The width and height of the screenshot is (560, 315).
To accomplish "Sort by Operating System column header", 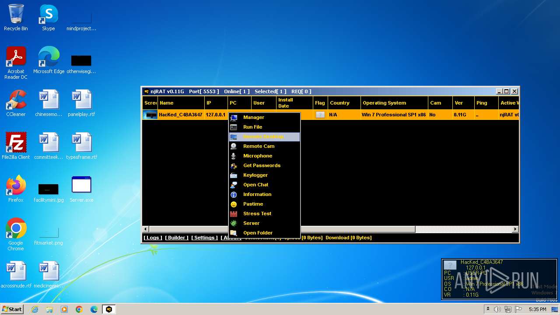I will point(394,103).
